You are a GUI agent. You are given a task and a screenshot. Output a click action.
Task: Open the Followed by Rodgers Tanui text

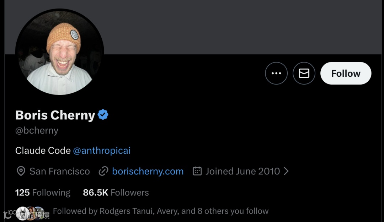pos(161,211)
